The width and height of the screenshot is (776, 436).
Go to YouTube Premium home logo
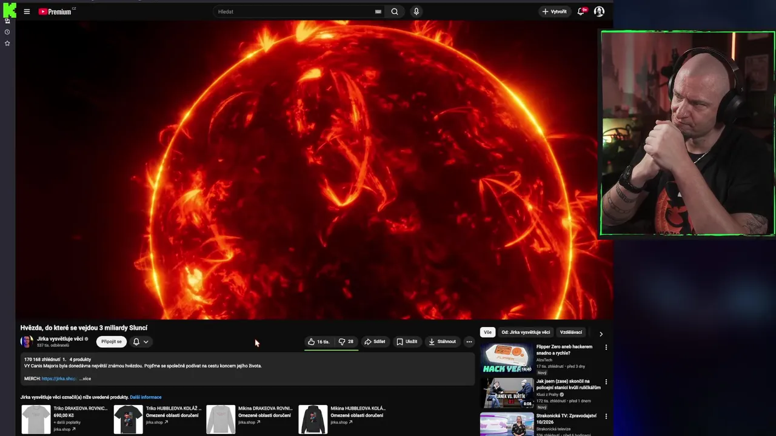coord(56,12)
